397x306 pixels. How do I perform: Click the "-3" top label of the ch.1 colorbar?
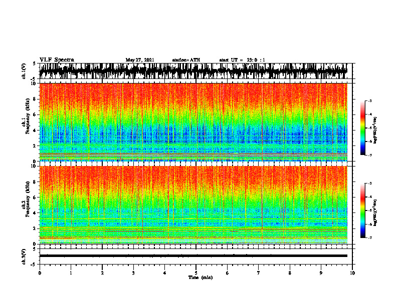(x=370, y=100)
